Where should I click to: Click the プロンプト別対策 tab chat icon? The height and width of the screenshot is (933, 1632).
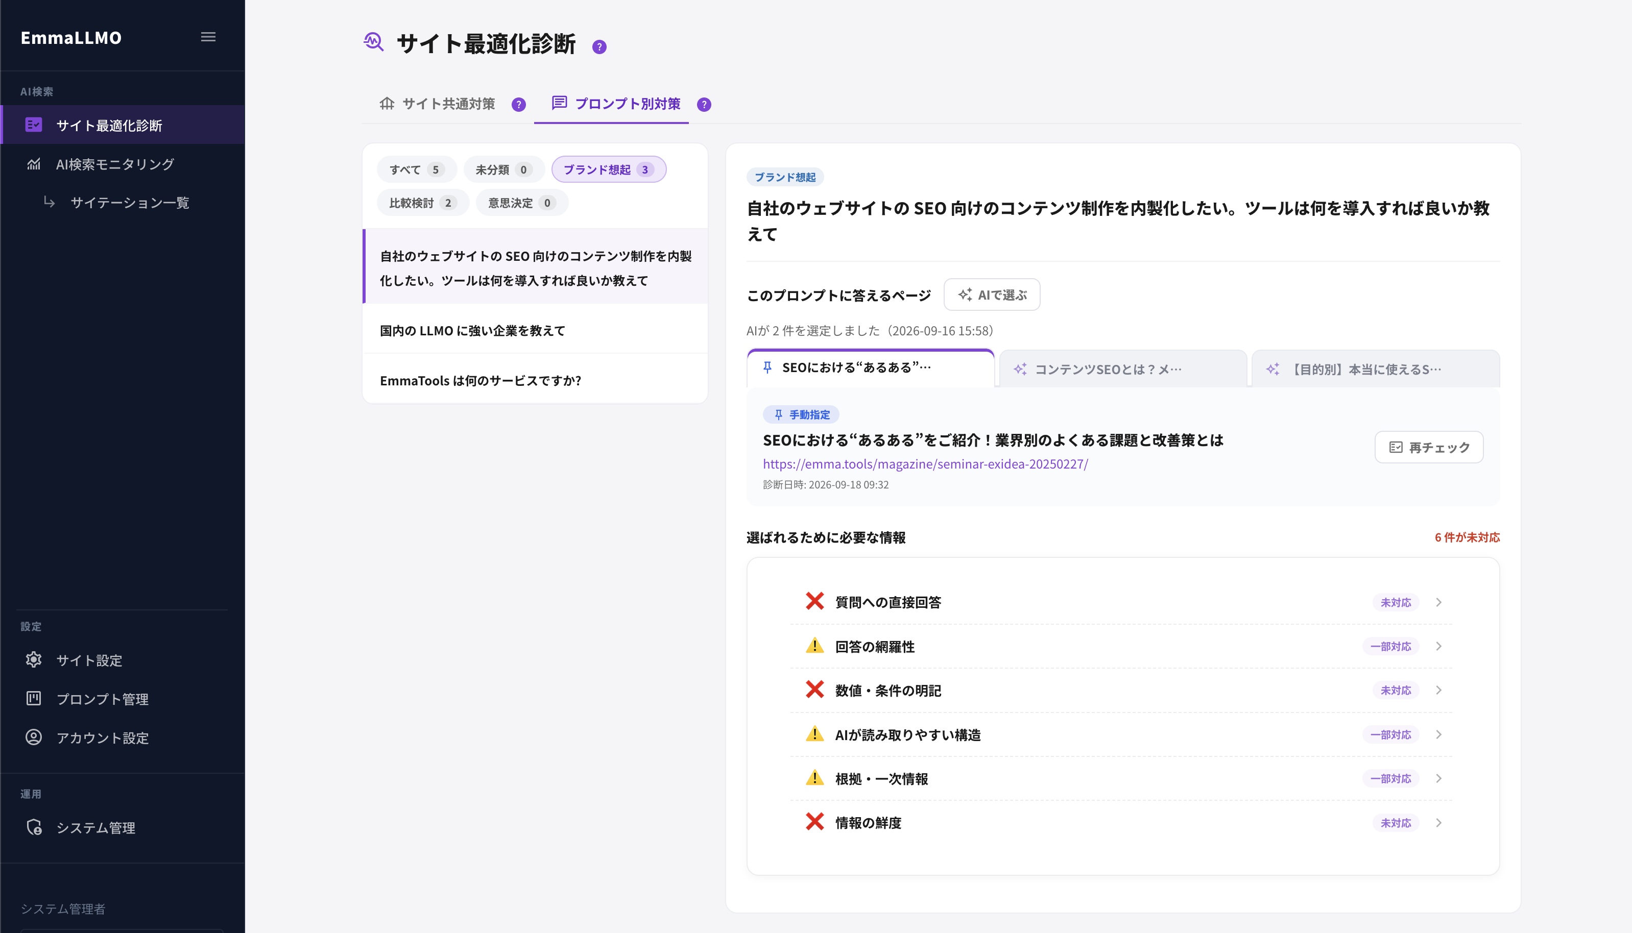tap(560, 103)
